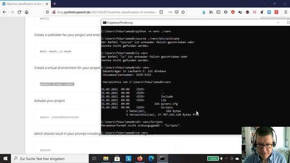Viewport: 290px width, 163px height.
Task: Select the highlighted python venv code
Action: coord(57,84)
